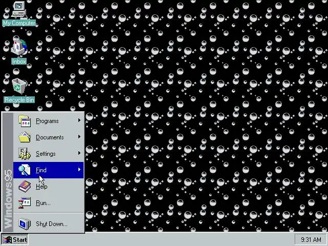This screenshot has height=246, width=328.
Task: Click the Programs folder icon in Start menu
Action: click(25, 121)
